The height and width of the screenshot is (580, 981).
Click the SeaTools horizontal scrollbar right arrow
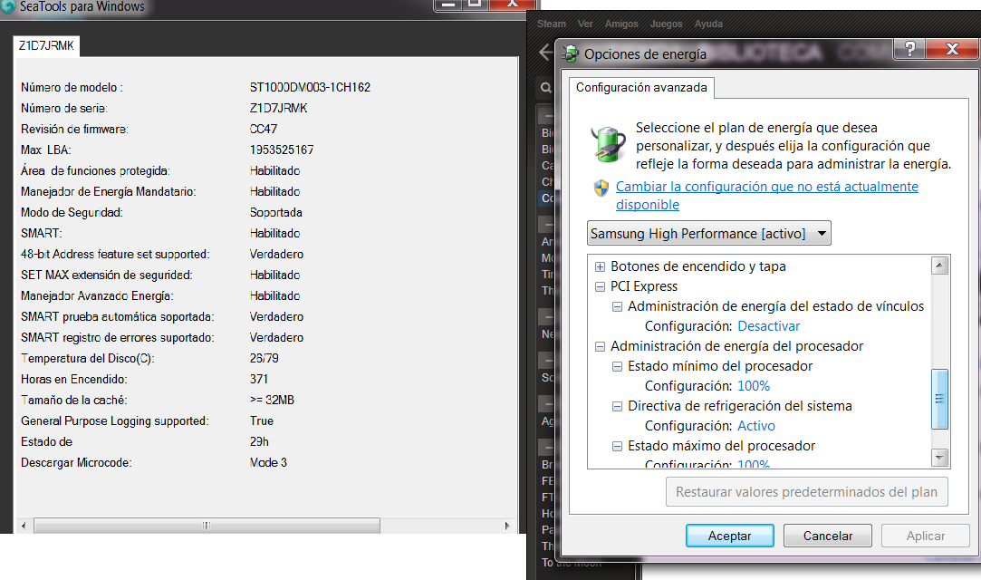pyautogui.click(x=506, y=526)
